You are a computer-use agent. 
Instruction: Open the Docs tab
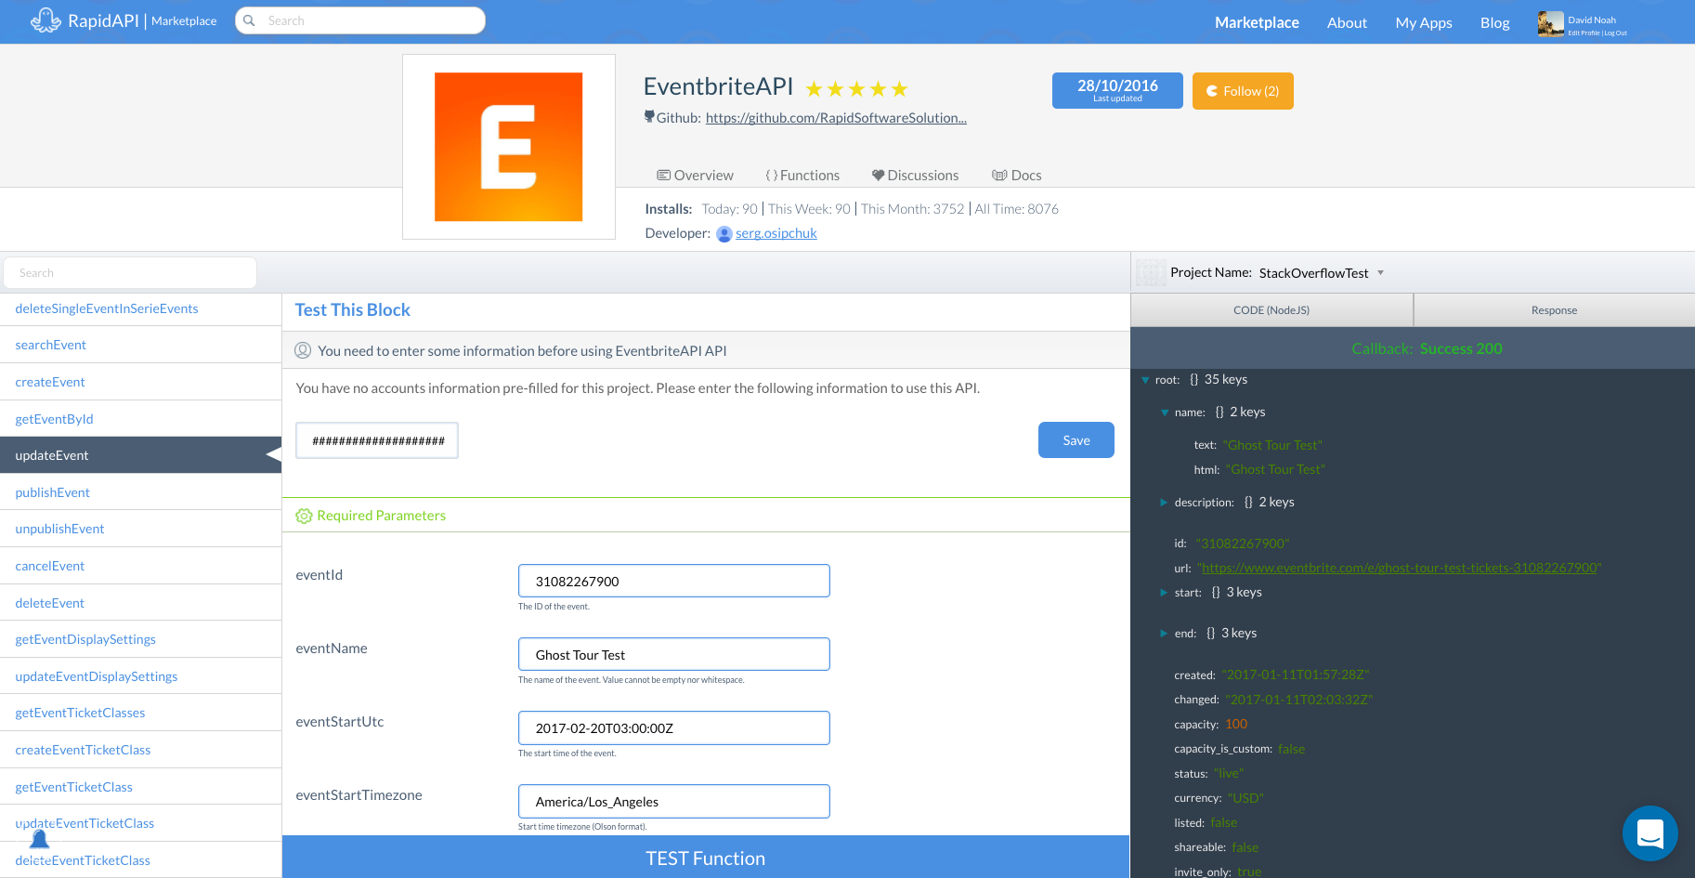pyautogui.click(x=1017, y=175)
